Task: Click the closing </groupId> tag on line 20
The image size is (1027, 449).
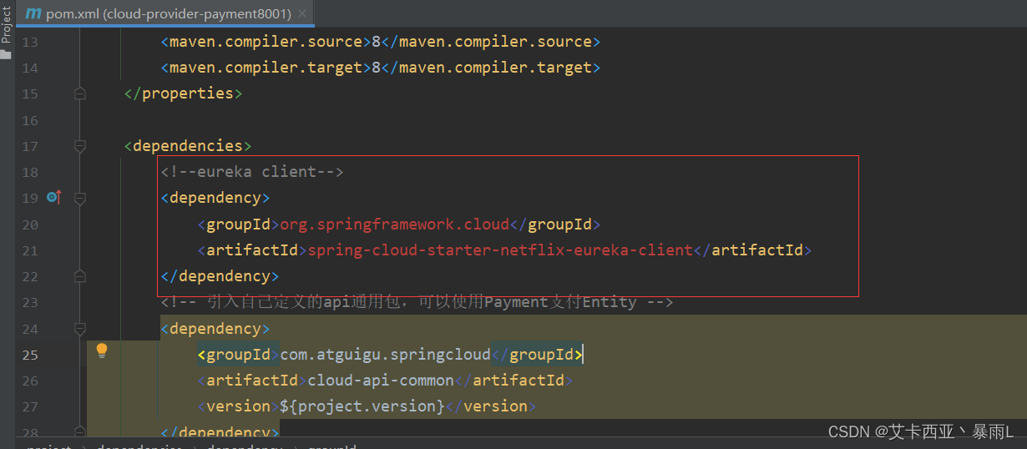Action: click(555, 224)
